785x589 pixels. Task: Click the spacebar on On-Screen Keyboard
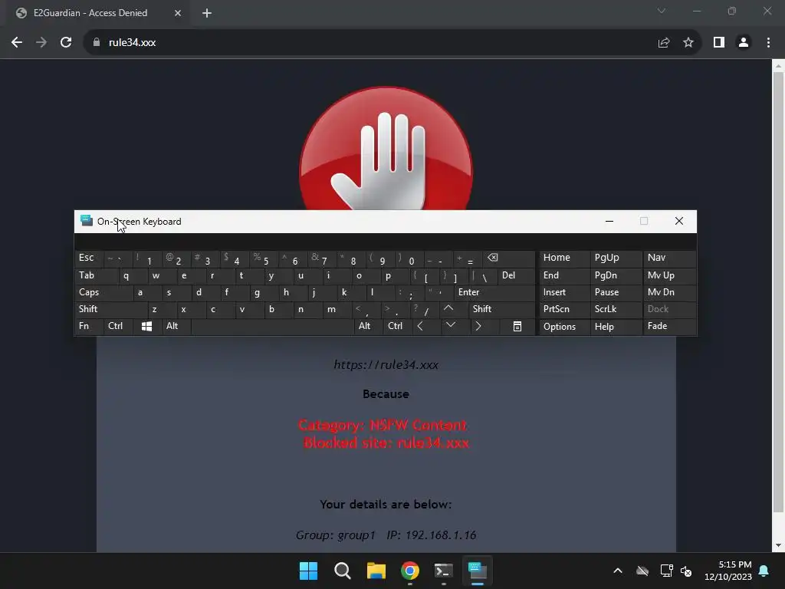point(272,326)
